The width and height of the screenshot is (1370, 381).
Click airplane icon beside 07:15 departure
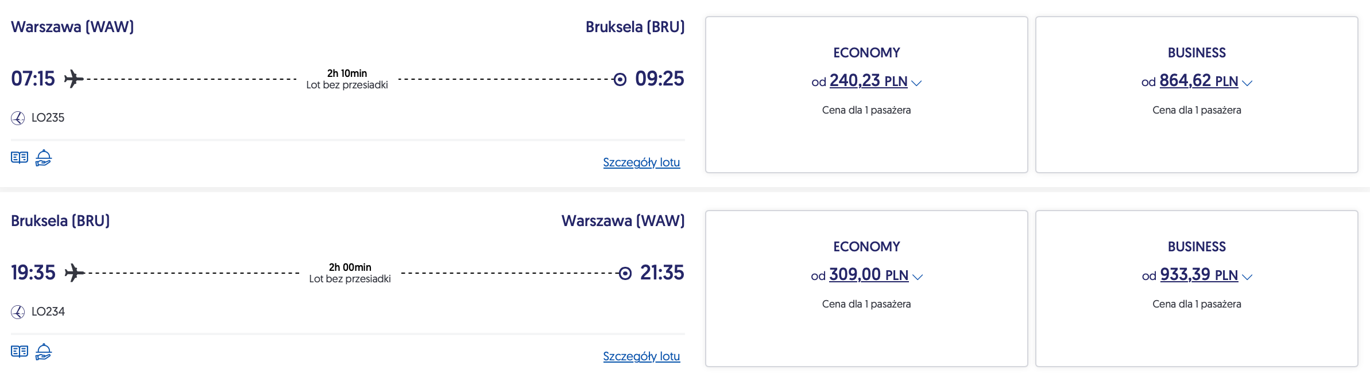point(73,79)
